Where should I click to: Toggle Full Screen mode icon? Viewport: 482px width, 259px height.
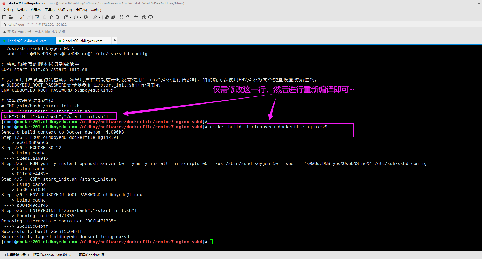point(121,17)
